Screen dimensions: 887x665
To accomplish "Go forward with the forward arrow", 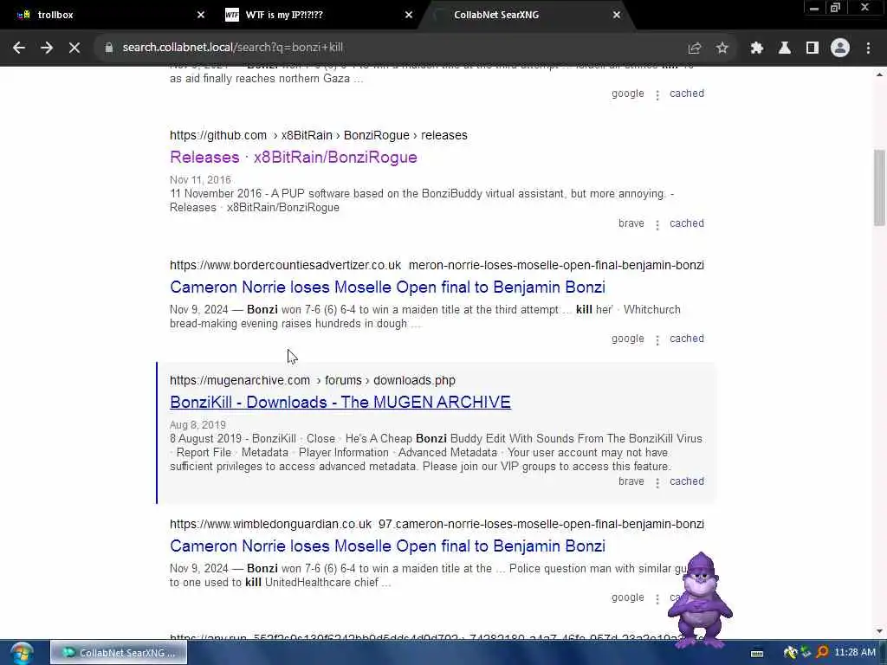I will tap(47, 48).
